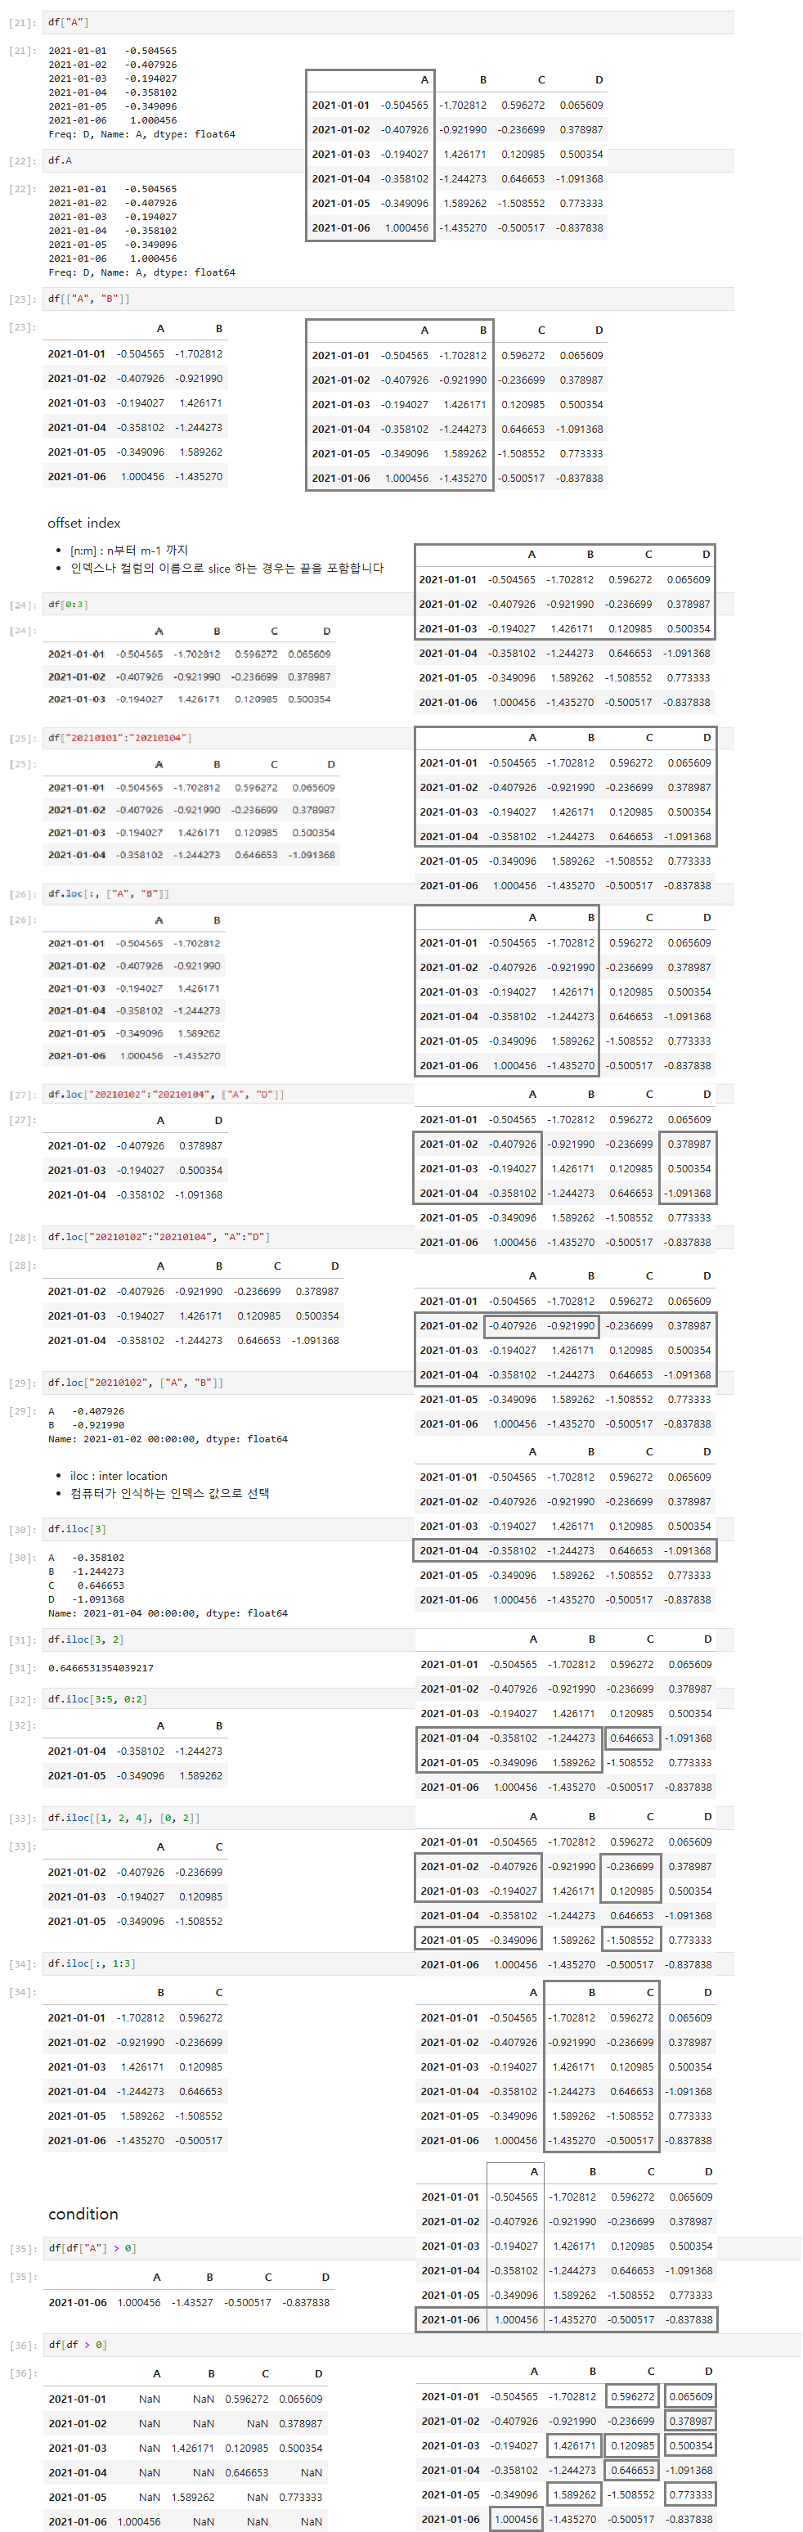The image size is (803, 2532).
Task: Click into the df.iloc[3:5, 0:2] cell
Action: [228, 1699]
